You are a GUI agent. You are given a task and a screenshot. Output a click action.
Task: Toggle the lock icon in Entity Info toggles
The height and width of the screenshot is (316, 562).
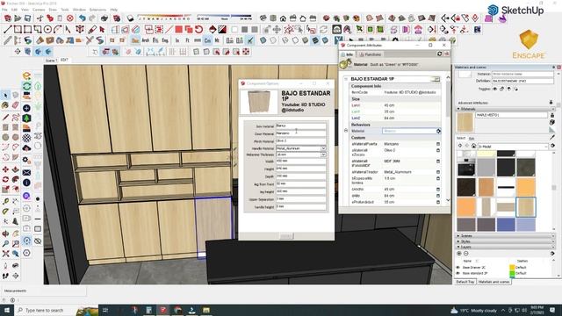pyautogui.click(x=501, y=89)
